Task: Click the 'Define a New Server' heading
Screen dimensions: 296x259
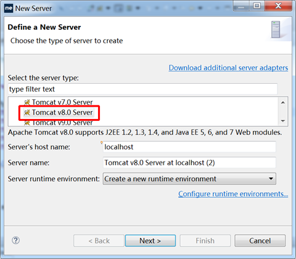Action: pos(44,27)
